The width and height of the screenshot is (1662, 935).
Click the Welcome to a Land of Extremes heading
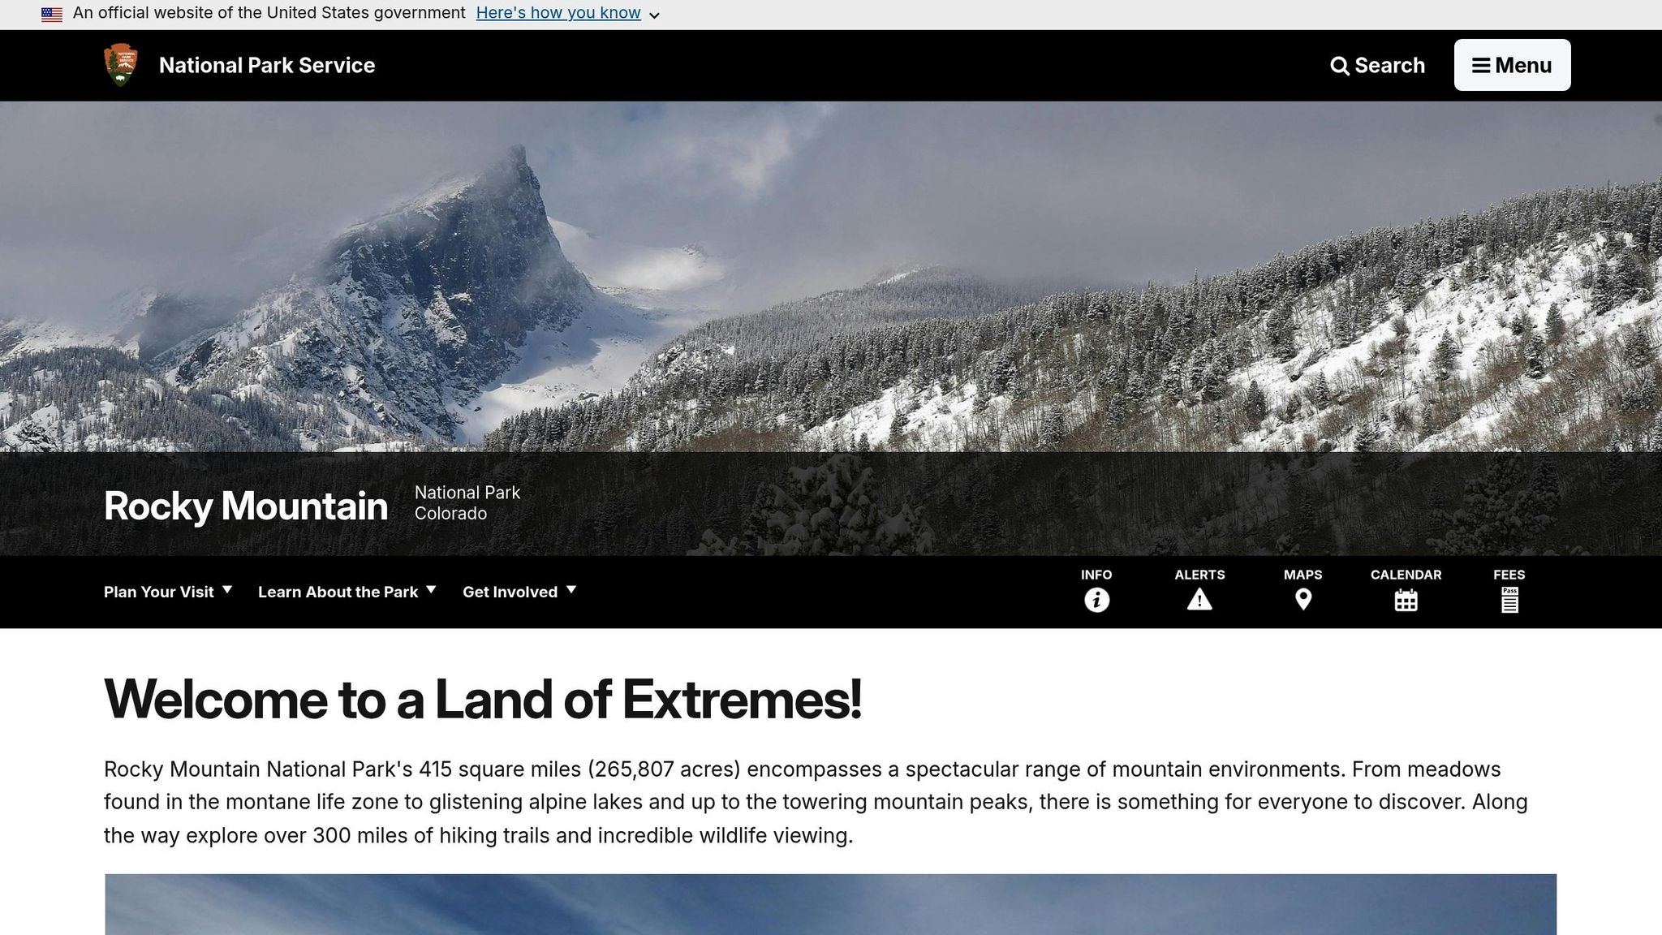483,699
